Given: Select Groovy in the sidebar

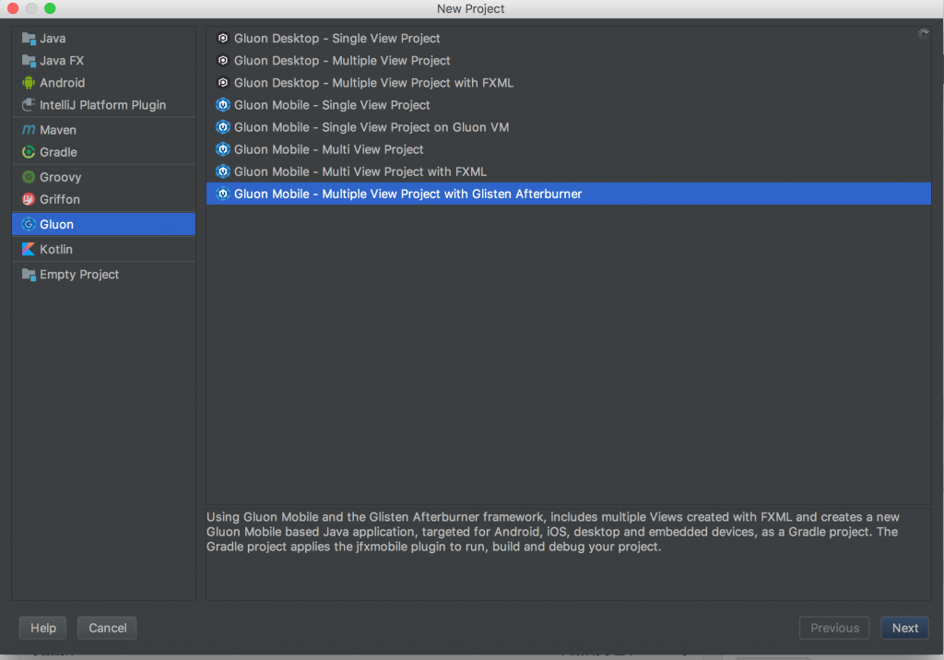Looking at the screenshot, I should tap(60, 177).
